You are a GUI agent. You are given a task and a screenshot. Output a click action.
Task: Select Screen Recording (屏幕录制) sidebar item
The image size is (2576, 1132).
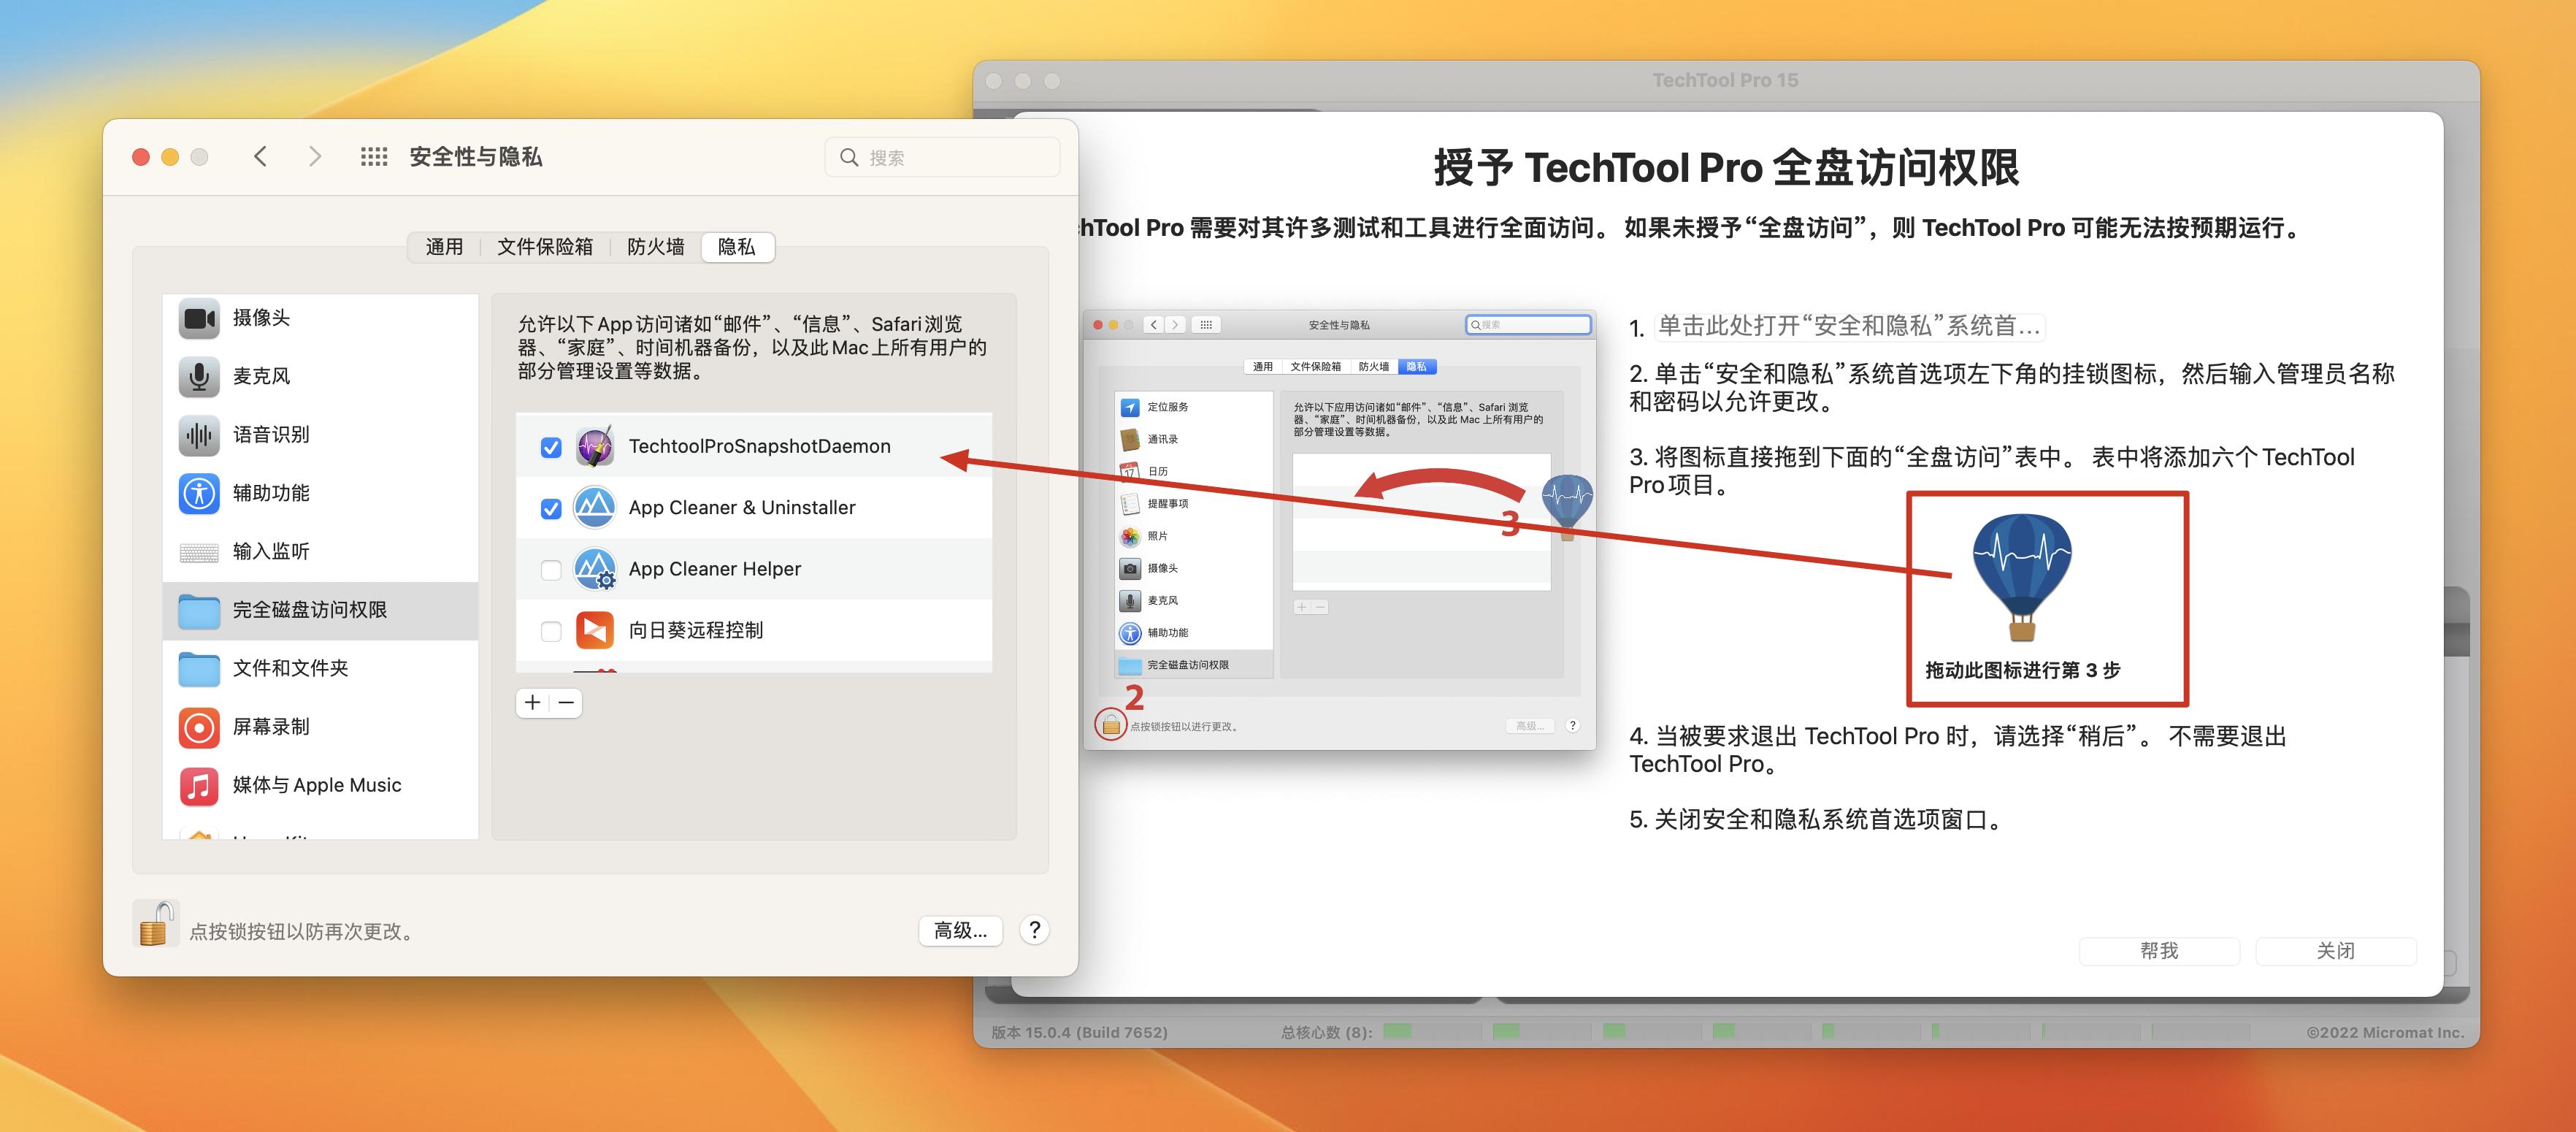pos(270,727)
